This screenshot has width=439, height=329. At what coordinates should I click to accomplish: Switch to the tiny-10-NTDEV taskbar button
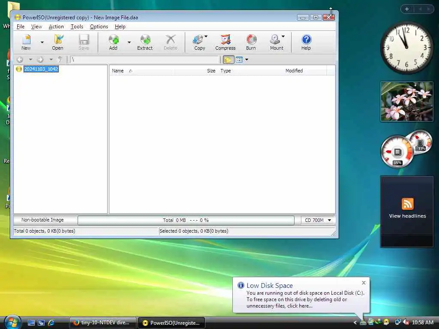102,323
